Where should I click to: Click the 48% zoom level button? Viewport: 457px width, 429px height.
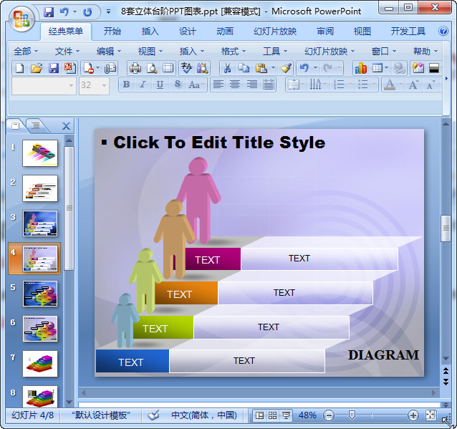point(307,415)
